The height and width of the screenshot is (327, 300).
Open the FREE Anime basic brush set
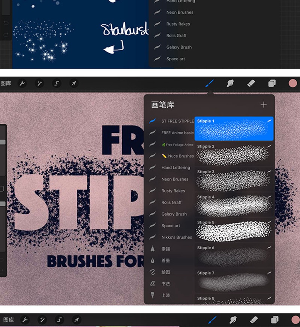point(177,133)
